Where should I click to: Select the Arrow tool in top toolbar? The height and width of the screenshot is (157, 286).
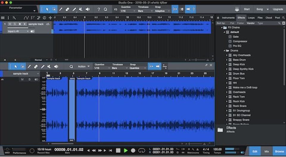(x=47, y=9)
